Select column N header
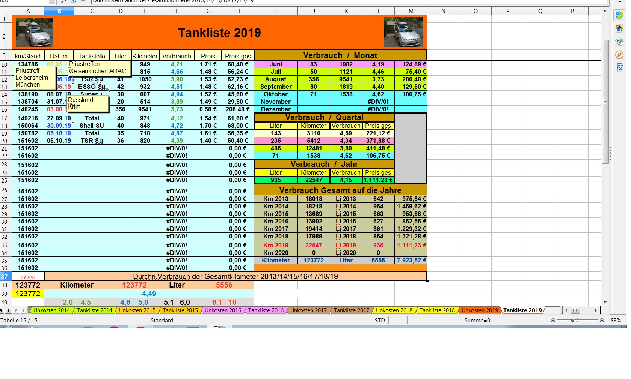The image size is (631, 379). pos(443,11)
